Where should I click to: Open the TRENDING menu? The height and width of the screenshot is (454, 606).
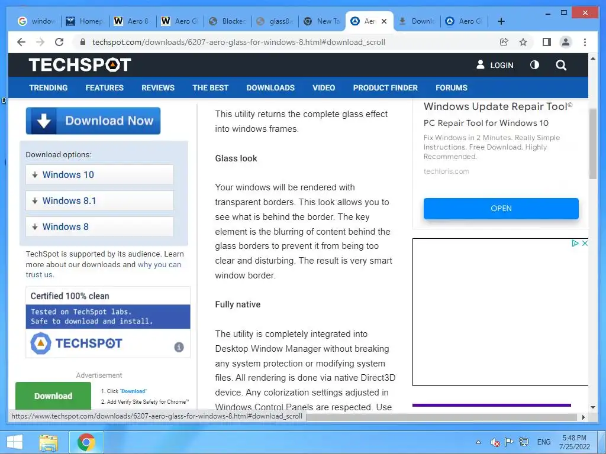point(49,87)
